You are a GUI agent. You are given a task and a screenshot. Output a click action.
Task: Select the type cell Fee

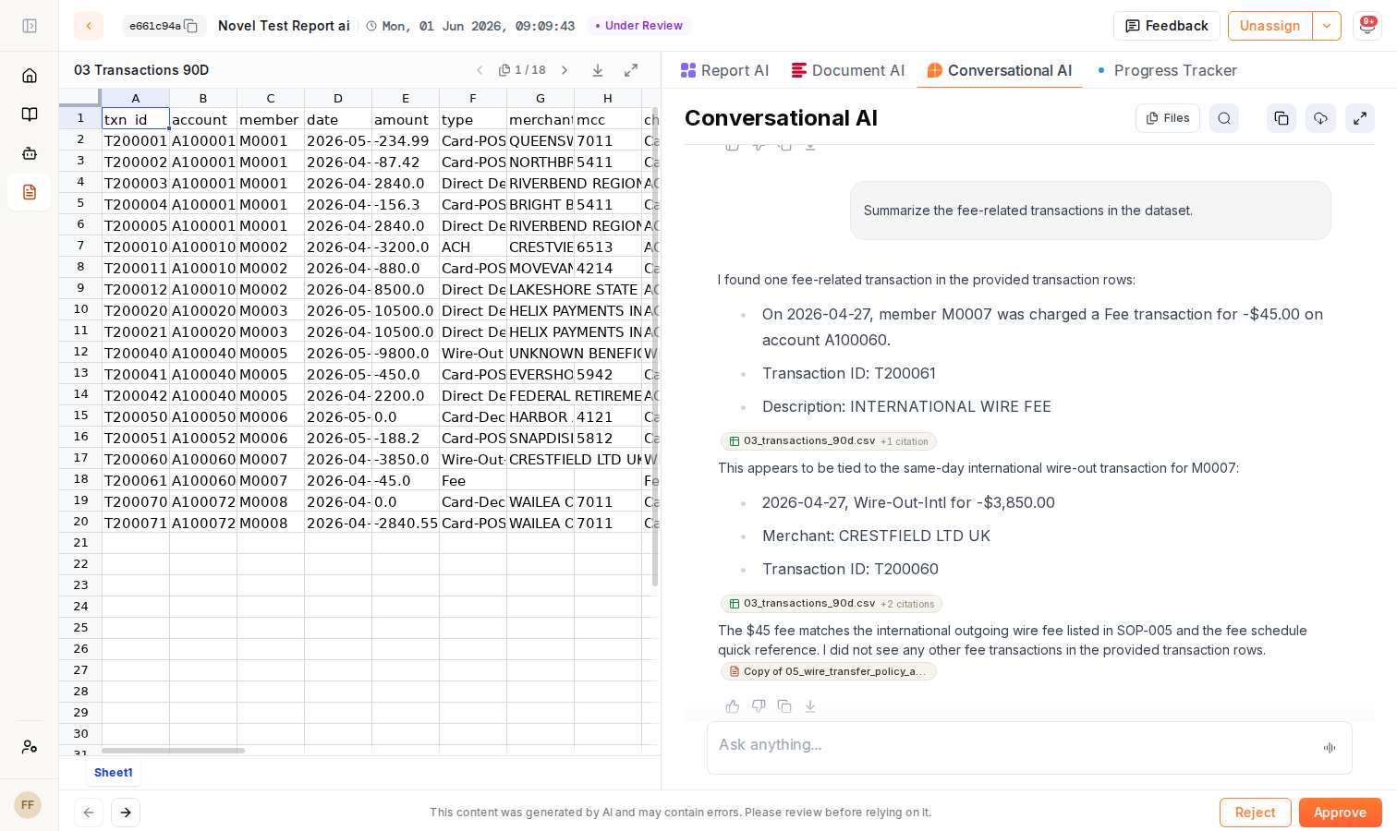(x=473, y=480)
